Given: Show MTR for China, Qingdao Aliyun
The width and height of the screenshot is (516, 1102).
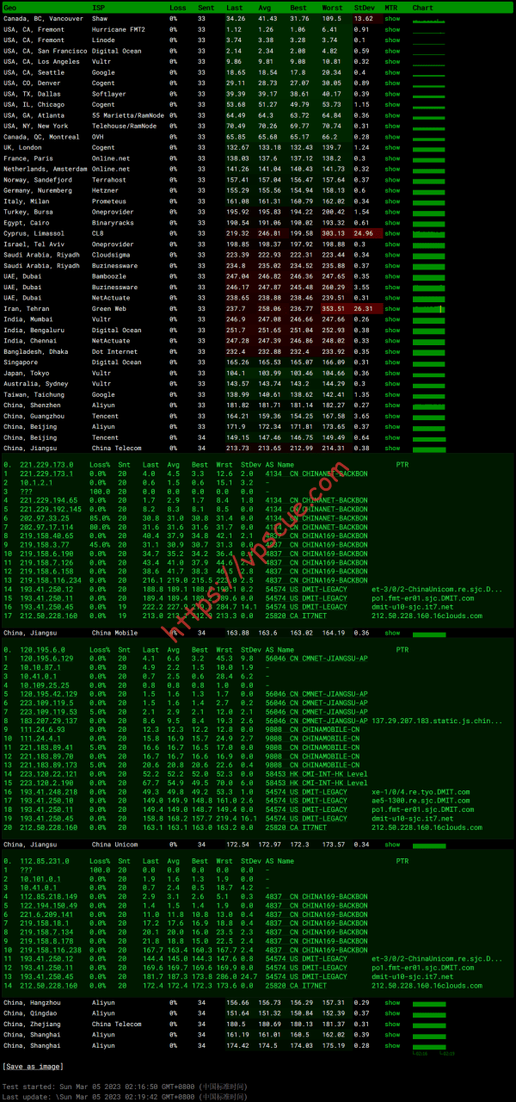Looking at the screenshot, I should coord(392,1013).
